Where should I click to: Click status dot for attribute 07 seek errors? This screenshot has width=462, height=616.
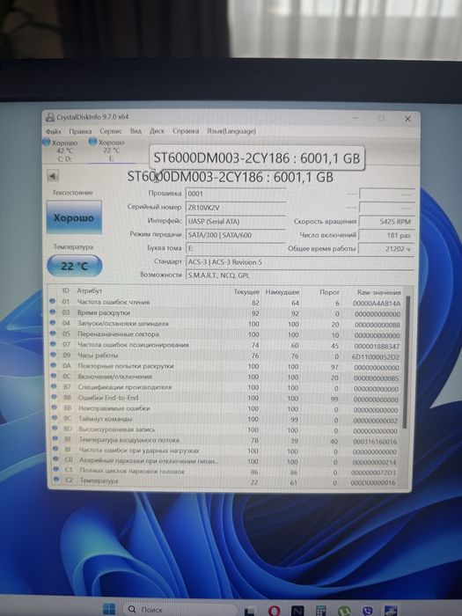click(x=53, y=344)
